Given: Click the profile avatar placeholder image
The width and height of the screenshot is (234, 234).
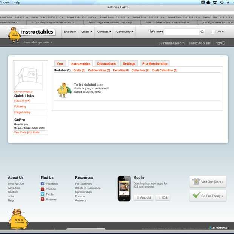Looking at the screenshot, I should click(29, 76).
